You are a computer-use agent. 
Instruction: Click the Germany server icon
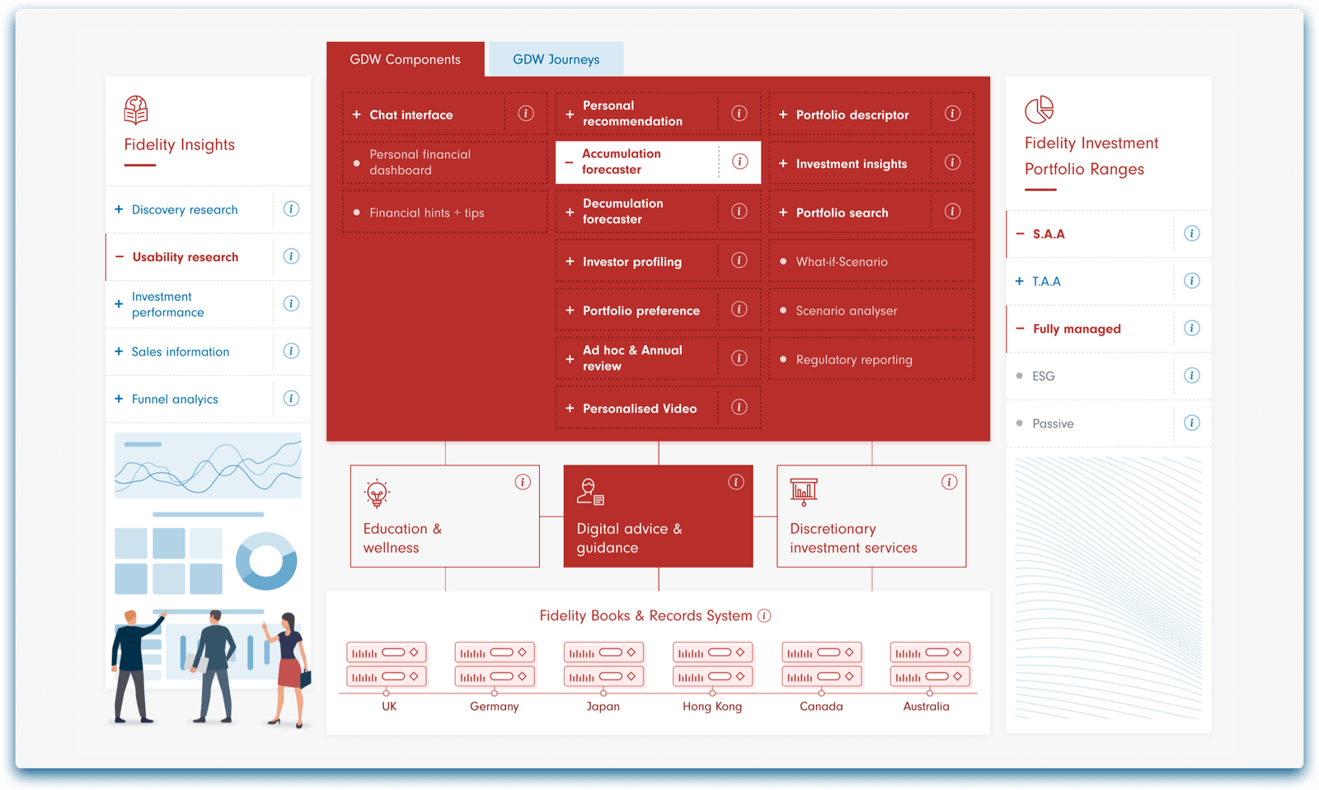click(495, 665)
